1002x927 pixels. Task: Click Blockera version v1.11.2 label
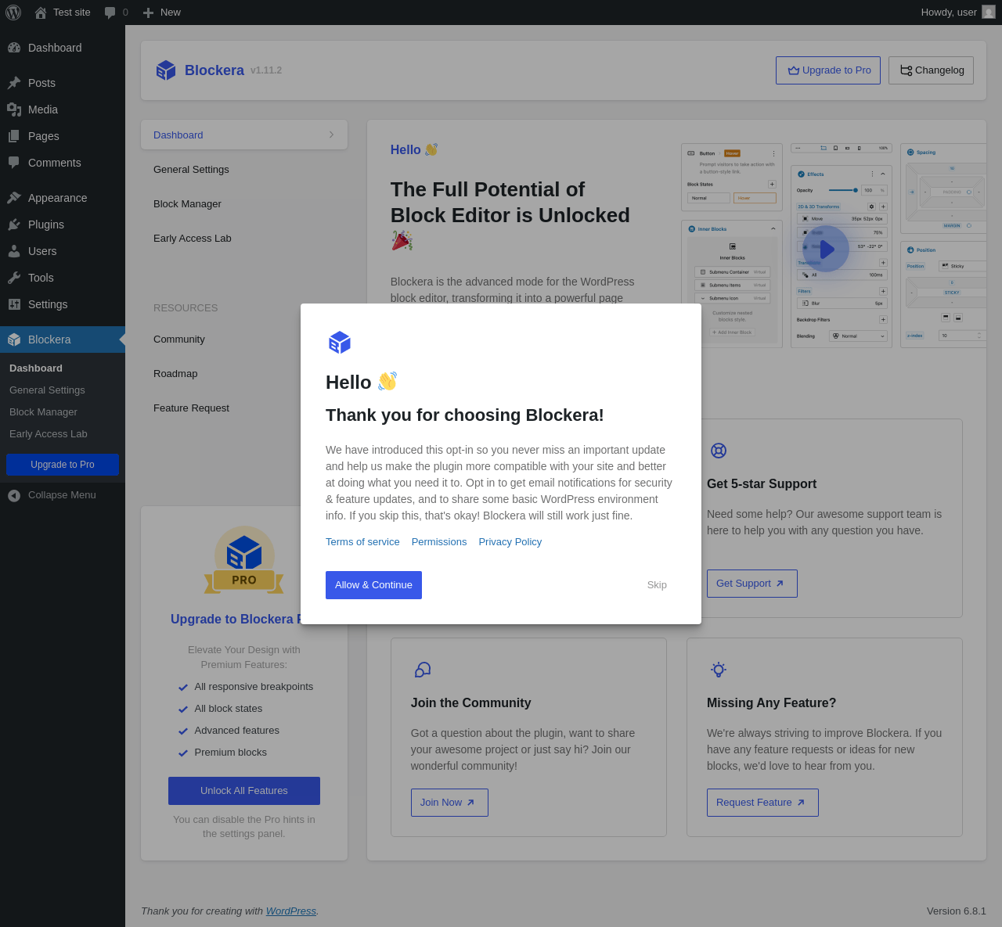tap(266, 70)
